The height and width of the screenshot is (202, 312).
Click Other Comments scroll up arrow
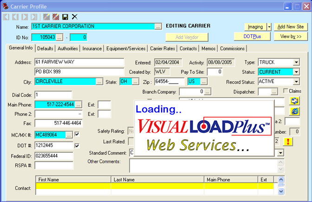[x=280, y=162]
